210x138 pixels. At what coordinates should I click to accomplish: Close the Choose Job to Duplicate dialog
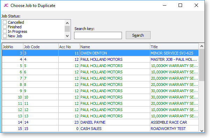coord(196,5)
